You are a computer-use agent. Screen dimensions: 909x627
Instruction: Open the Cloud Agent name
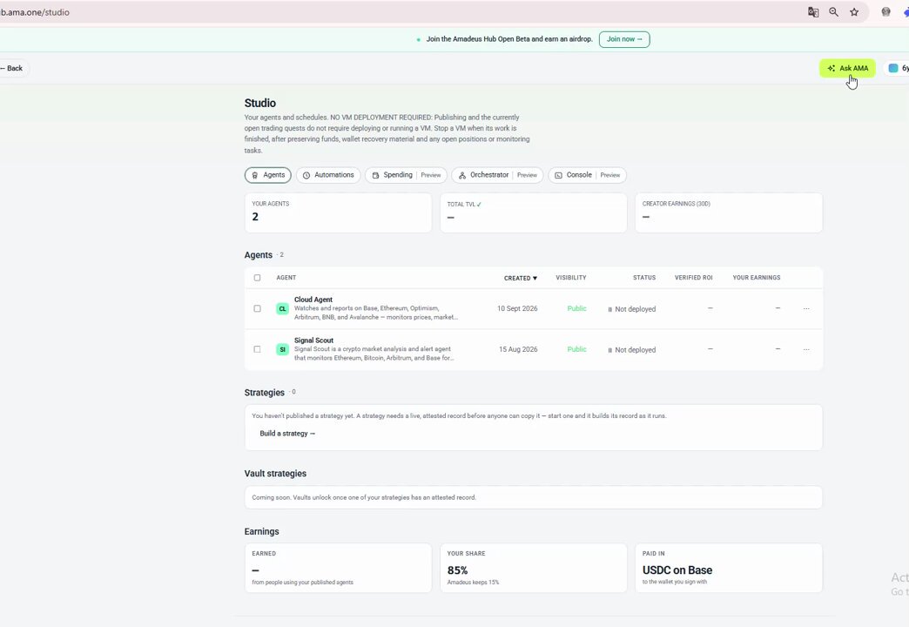[313, 300]
